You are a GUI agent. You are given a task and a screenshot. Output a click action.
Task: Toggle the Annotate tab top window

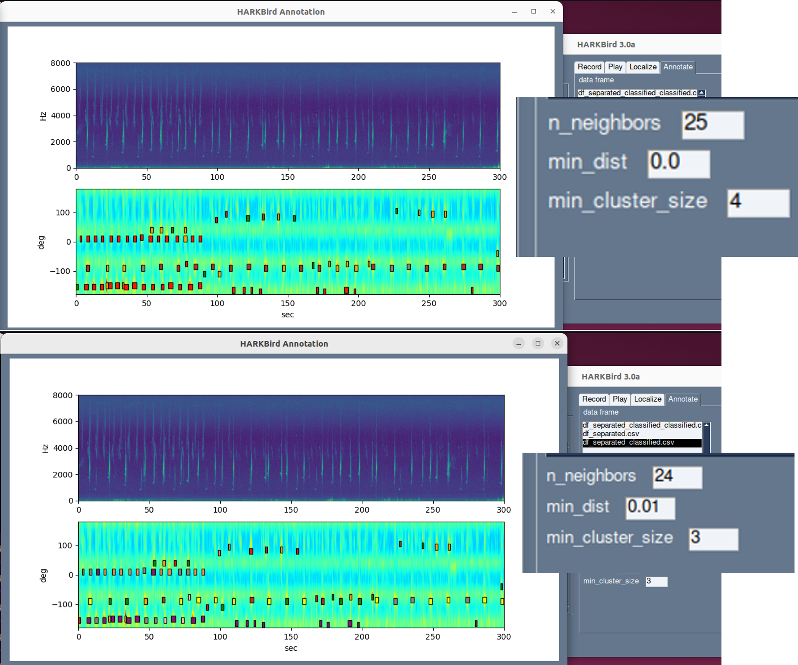[x=677, y=66]
